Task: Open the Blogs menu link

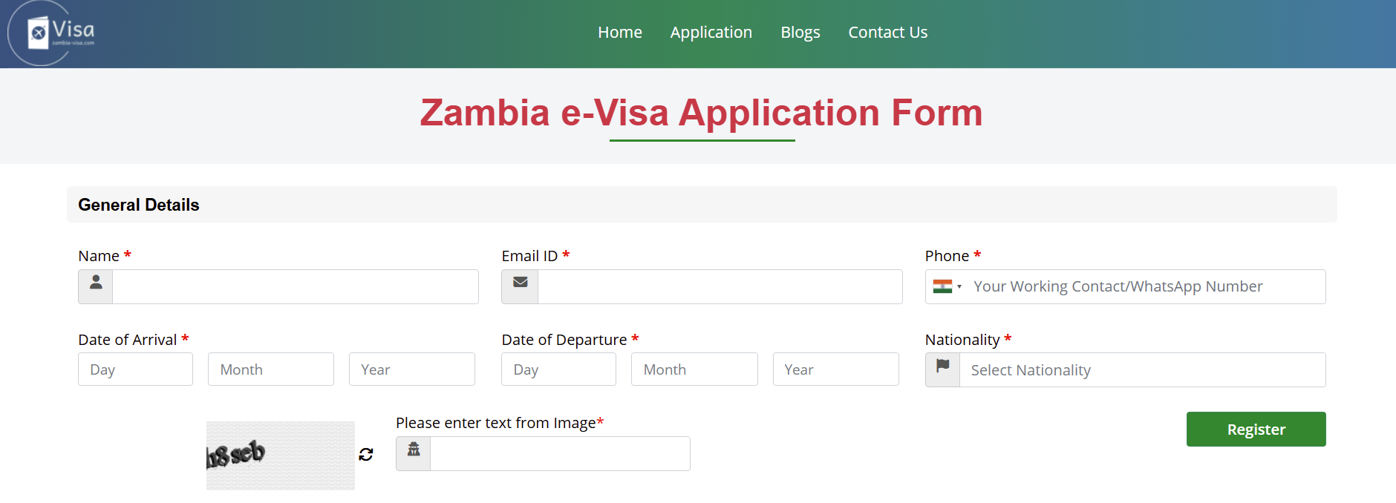Action: click(x=800, y=33)
